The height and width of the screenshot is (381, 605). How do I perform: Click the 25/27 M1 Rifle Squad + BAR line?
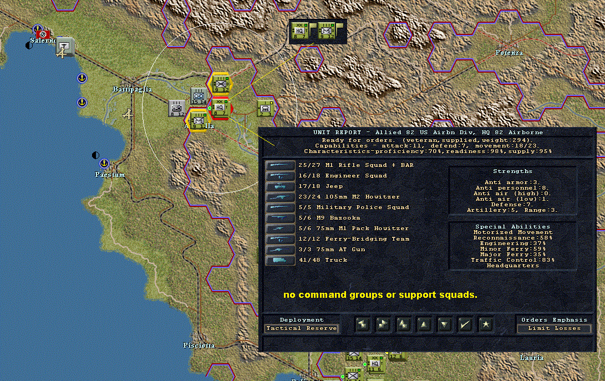(356, 165)
